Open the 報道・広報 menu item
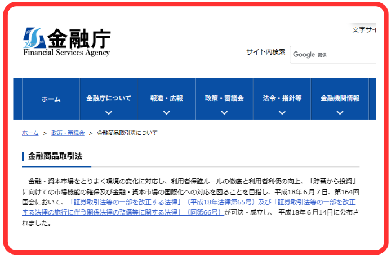 (x=166, y=99)
